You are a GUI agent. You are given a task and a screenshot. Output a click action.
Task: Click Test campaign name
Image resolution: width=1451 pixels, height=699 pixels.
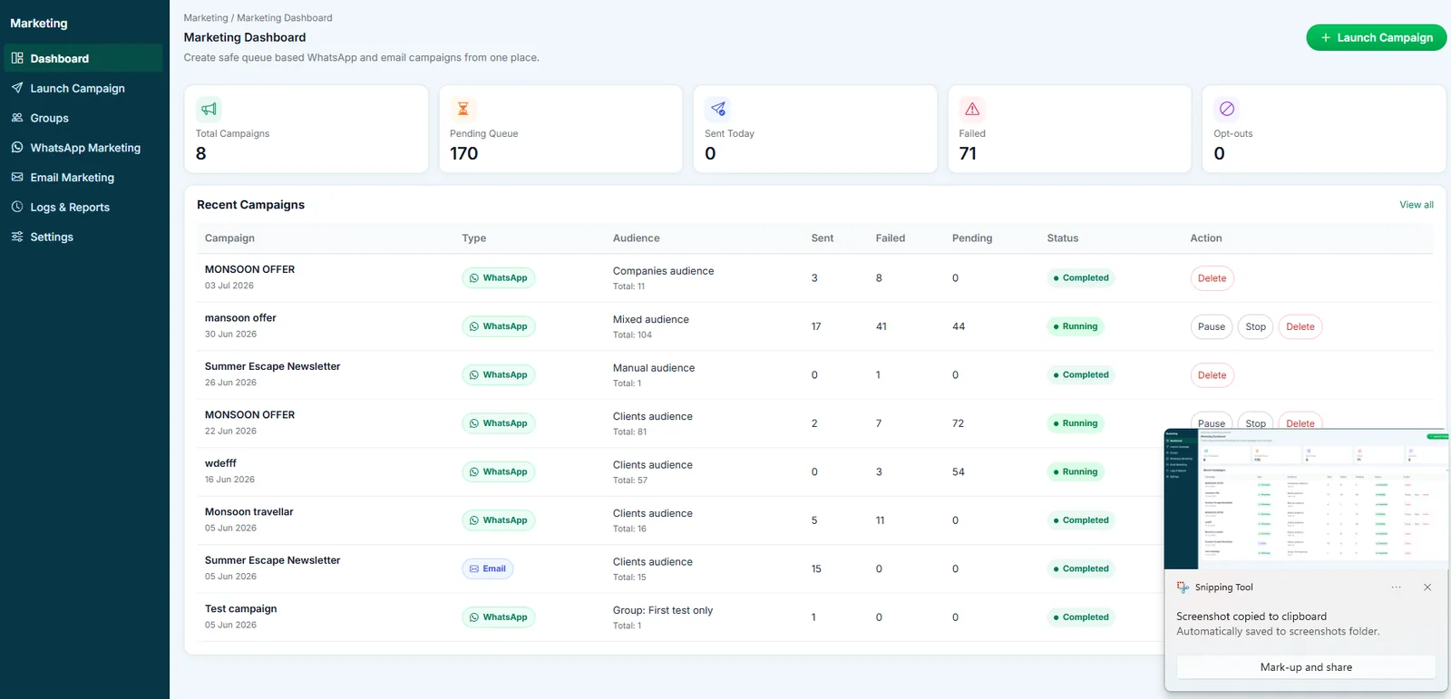[x=241, y=609]
